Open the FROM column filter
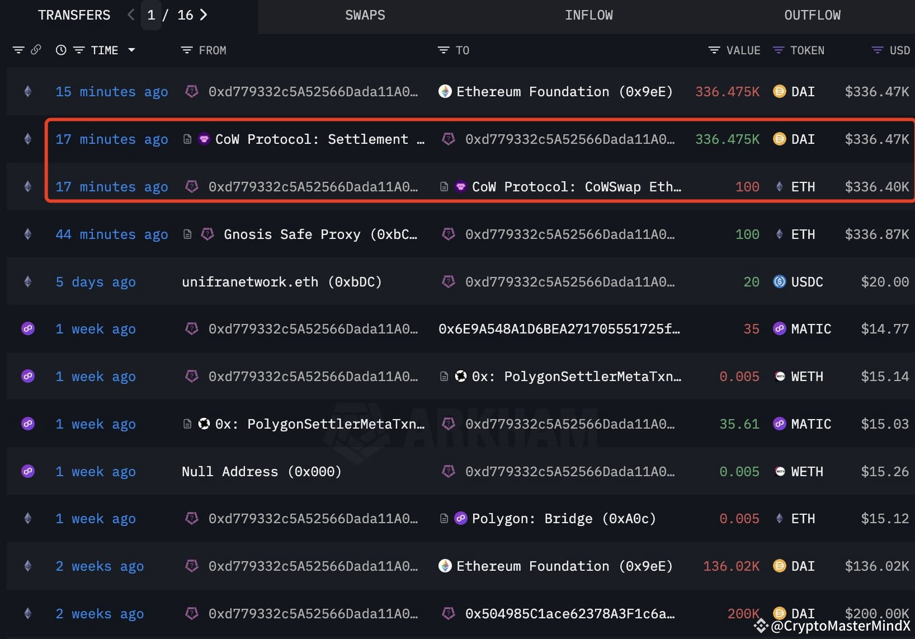This screenshot has height=639, width=915. [x=187, y=50]
